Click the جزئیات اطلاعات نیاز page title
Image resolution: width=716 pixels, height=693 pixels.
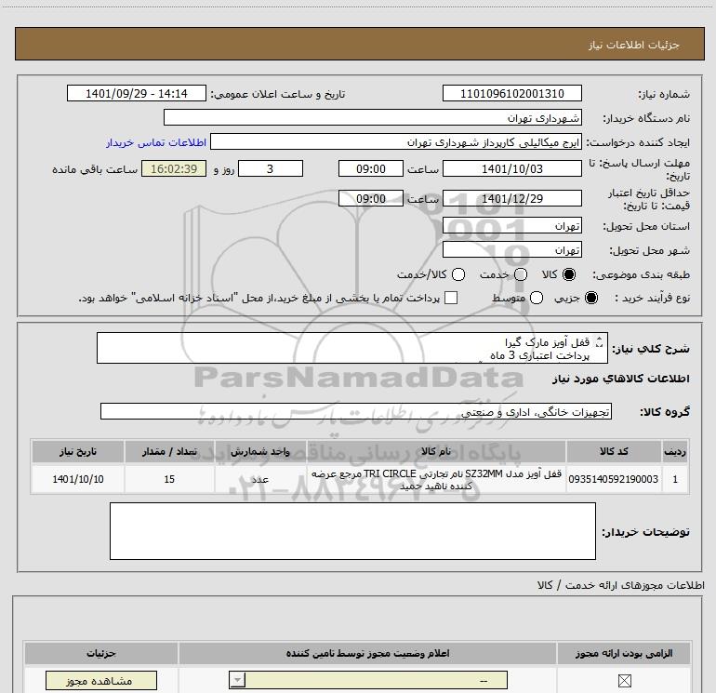pyautogui.click(x=633, y=45)
